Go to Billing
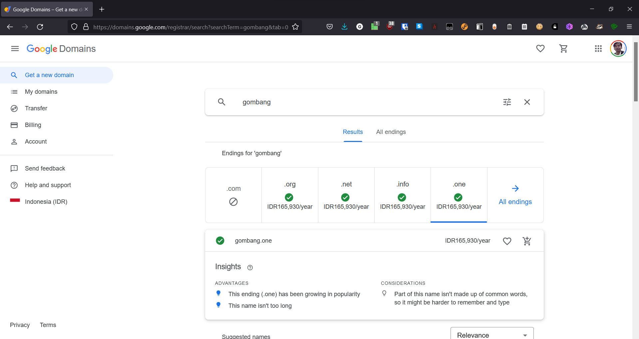 [x=57, y=125]
